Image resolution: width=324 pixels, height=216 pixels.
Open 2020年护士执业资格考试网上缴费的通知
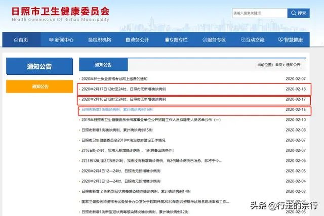click(114, 79)
